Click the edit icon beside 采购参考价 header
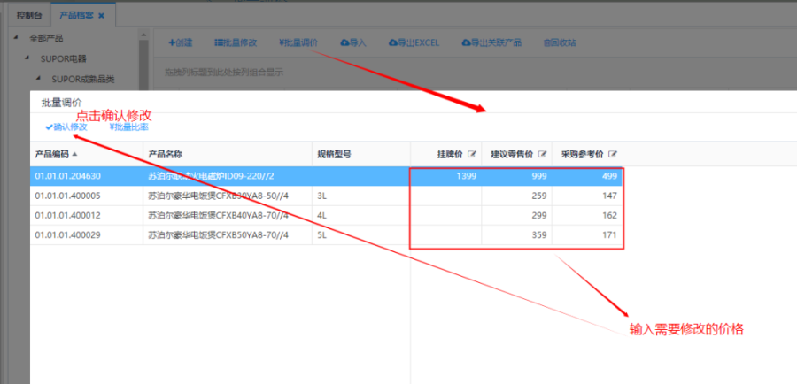The image size is (797, 384). 613,154
